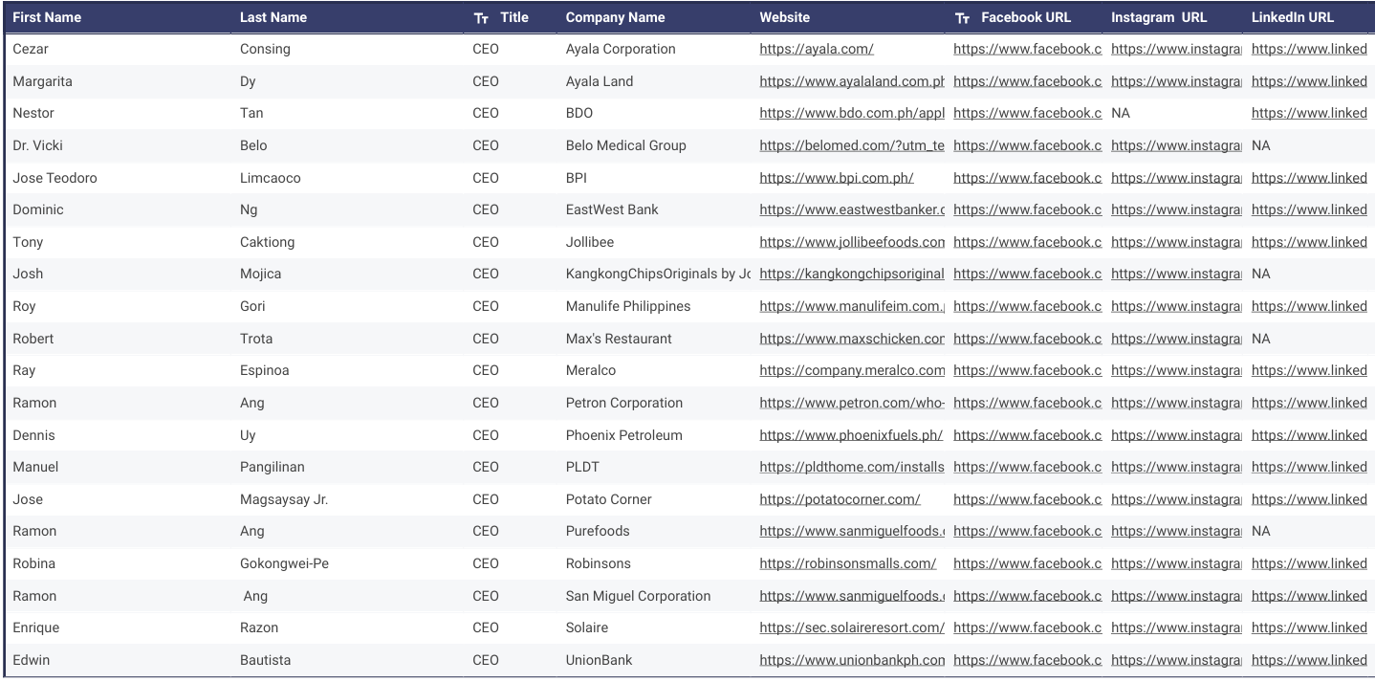Open Facebook link in Jollibee row

pyautogui.click(x=1028, y=242)
